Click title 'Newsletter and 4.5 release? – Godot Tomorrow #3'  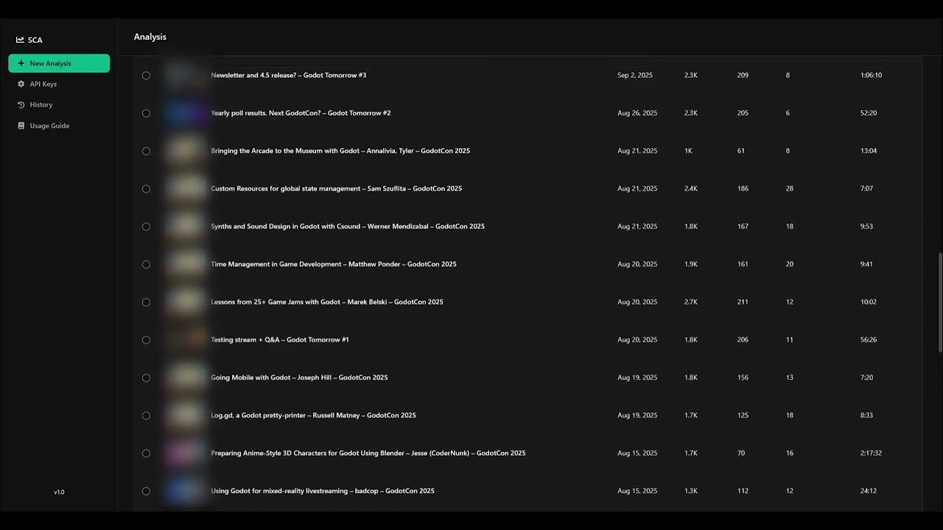(289, 75)
